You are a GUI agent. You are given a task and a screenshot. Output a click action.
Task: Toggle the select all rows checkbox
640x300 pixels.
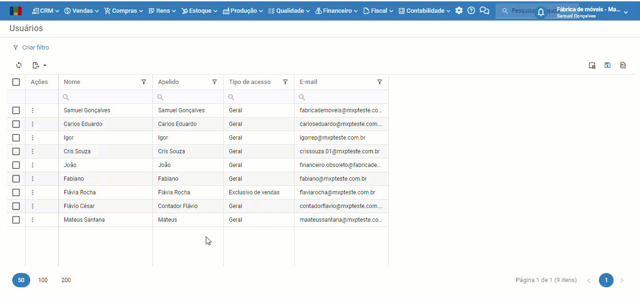point(16,82)
